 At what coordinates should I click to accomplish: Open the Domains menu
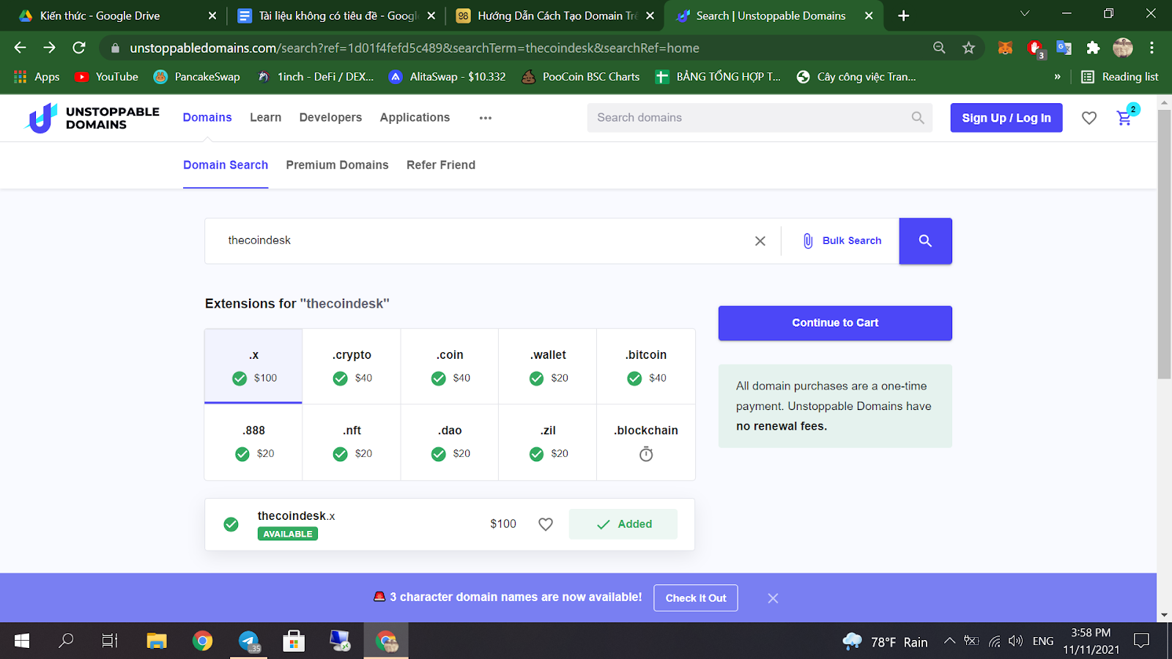point(207,117)
